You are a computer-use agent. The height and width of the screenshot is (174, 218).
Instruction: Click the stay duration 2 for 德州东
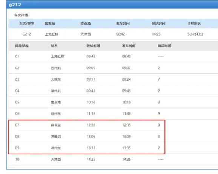(x=159, y=148)
